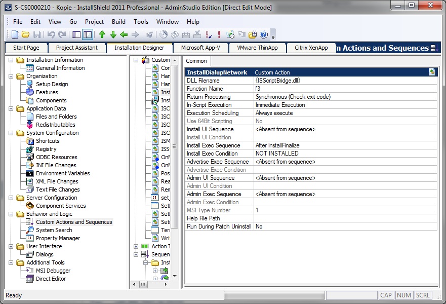Image resolution: width=446 pixels, height=304 pixels.
Task: Collapse the System Configuration tree node
Action: point(10,133)
